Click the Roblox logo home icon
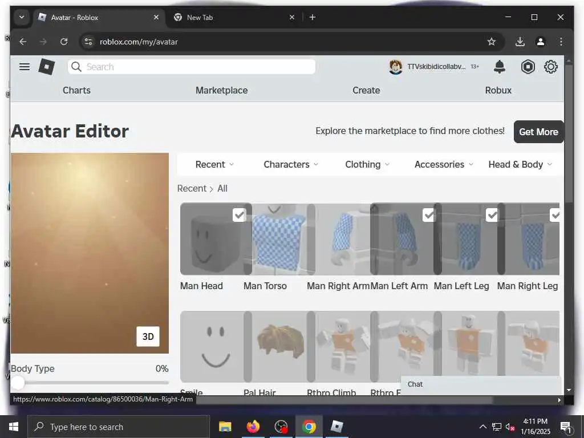The width and height of the screenshot is (584, 438). click(x=47, y=67)
